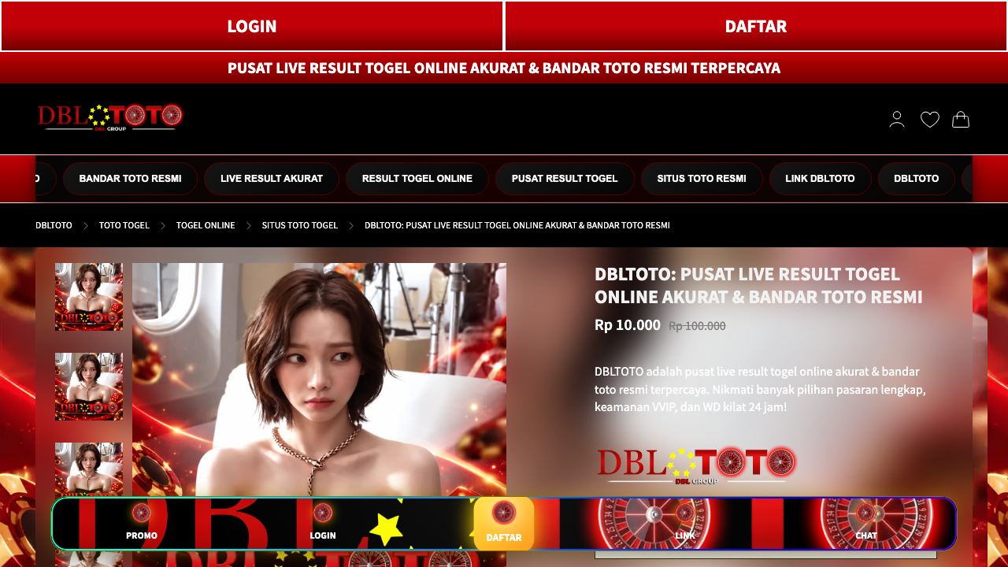The image size is (1008, 567).
Task: Select the first product thumbnail
Action: 89,297
